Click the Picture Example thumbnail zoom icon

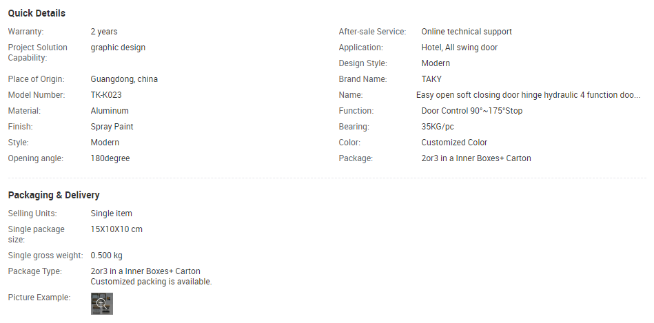(x=101, y=303)
